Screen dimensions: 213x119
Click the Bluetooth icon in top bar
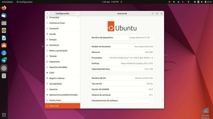click(198, 2)
